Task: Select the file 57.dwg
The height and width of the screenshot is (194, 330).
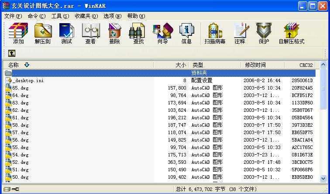Action: pyautogui.click(x=21, y=132)
